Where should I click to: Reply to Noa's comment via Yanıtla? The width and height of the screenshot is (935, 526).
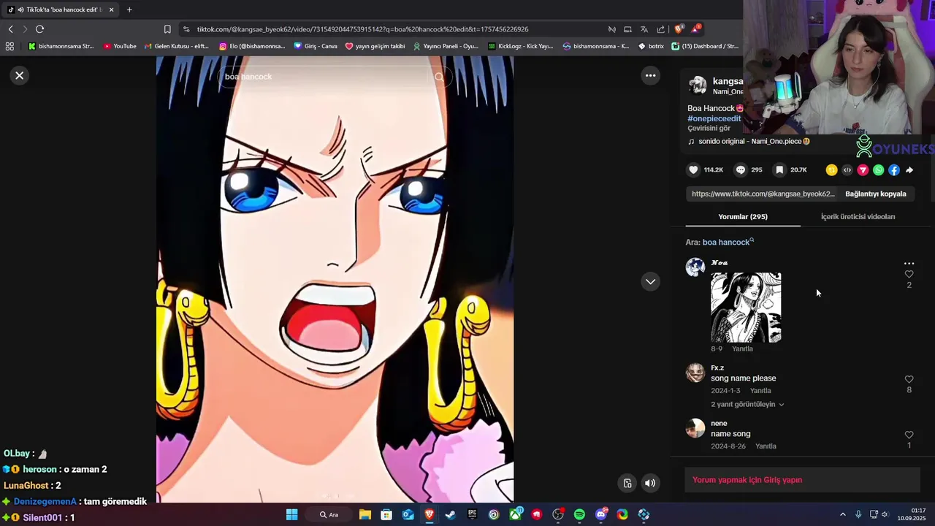coord(742,348)
